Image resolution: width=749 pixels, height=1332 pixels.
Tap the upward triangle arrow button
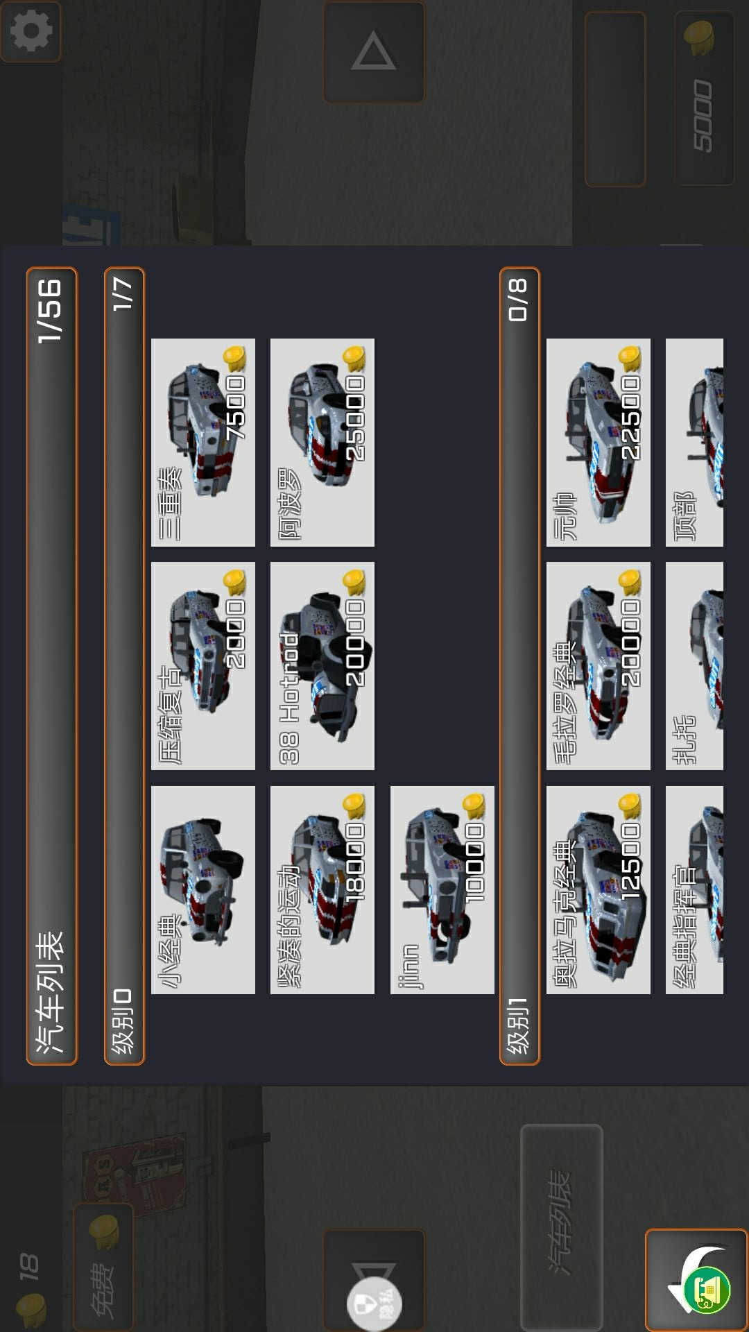(374, 51)
